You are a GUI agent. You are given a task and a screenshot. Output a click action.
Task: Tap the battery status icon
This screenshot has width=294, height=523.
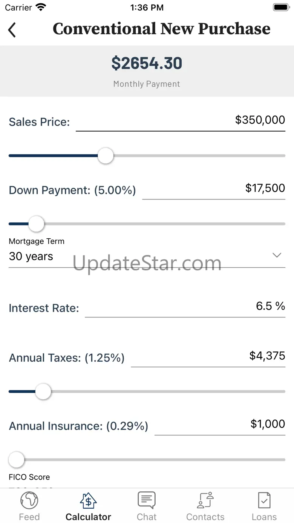pyautogui.click(x=281, y=7)
